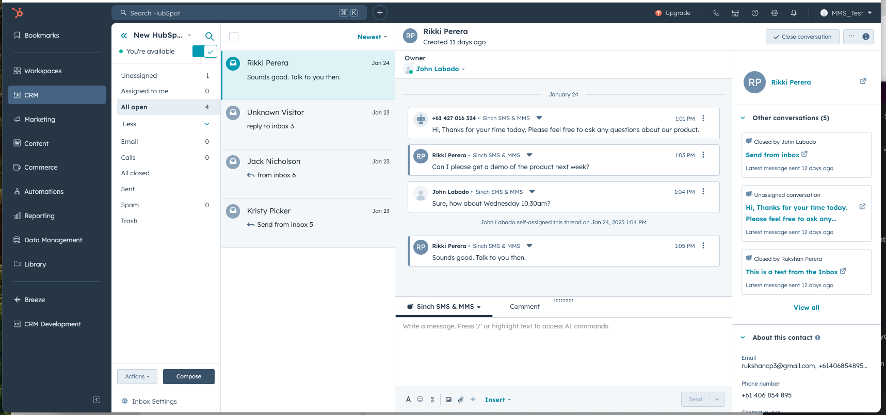886x415 pixels.
Task: Open kebab menu on 1:04 PM message
Action: 703,191
